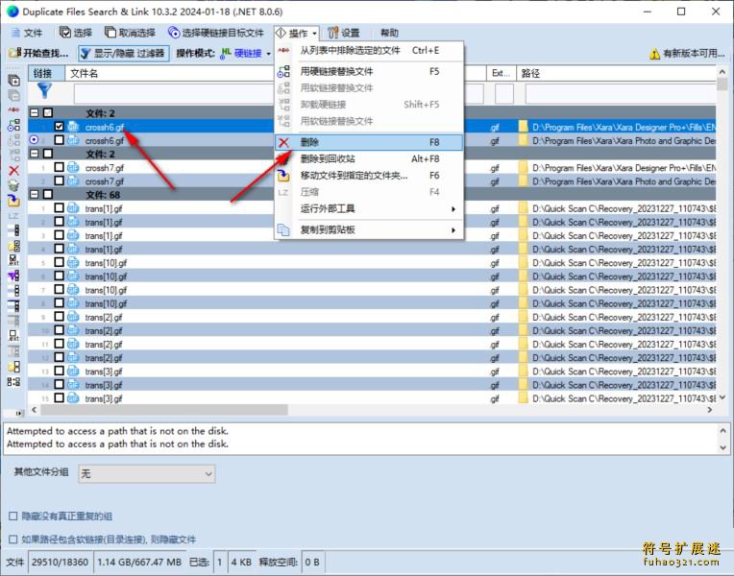Select the link target radio button beside crossh6.gif

coord(34,140)
